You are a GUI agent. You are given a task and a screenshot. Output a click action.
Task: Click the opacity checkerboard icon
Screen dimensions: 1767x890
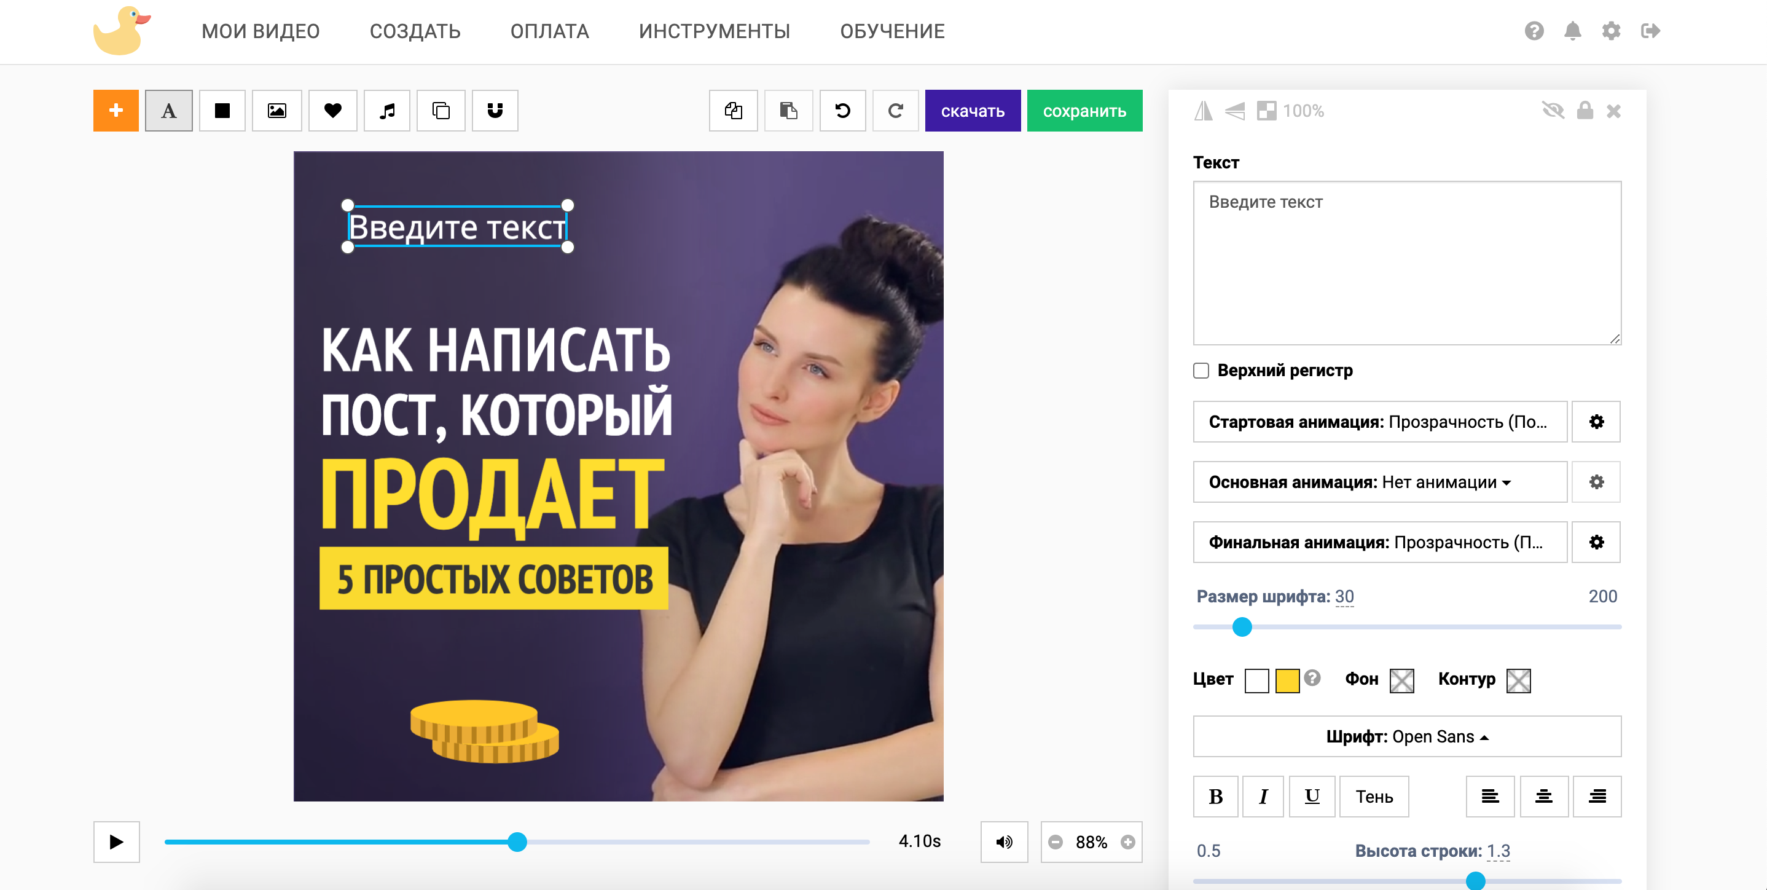coord(1266,111)
